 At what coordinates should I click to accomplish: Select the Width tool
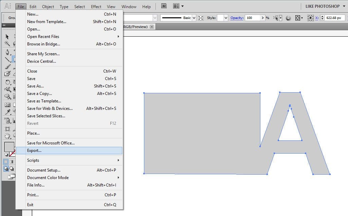click(x=7, y=90)
